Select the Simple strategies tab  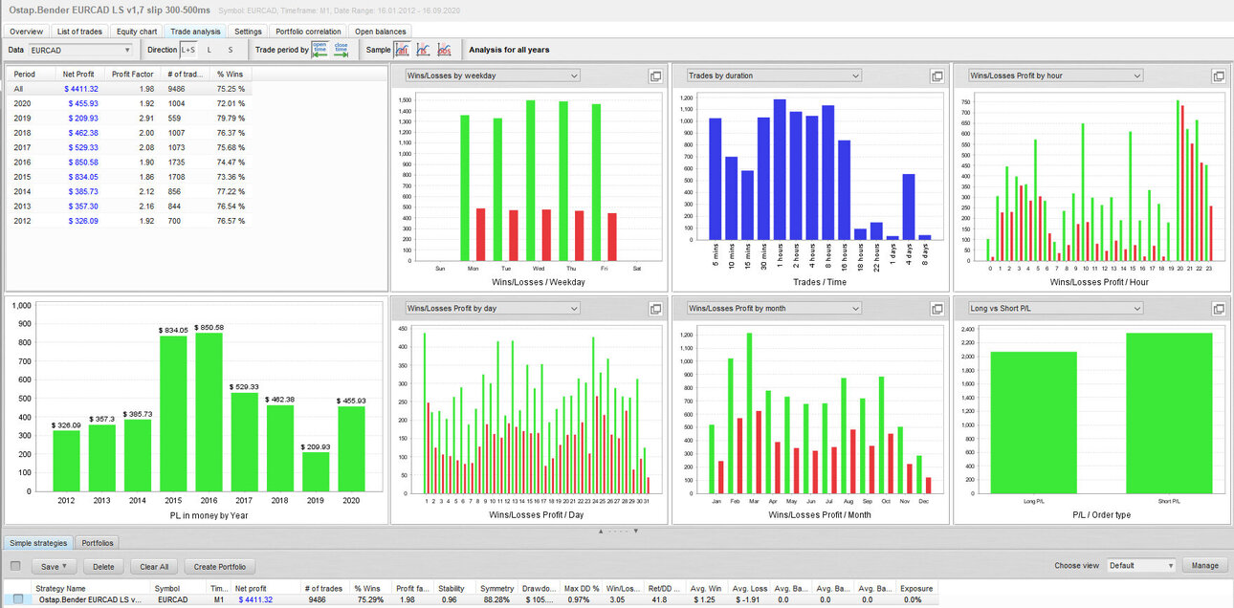coord(38,543)
